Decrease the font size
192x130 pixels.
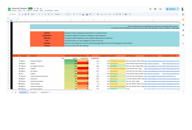[x=65, y=14]
